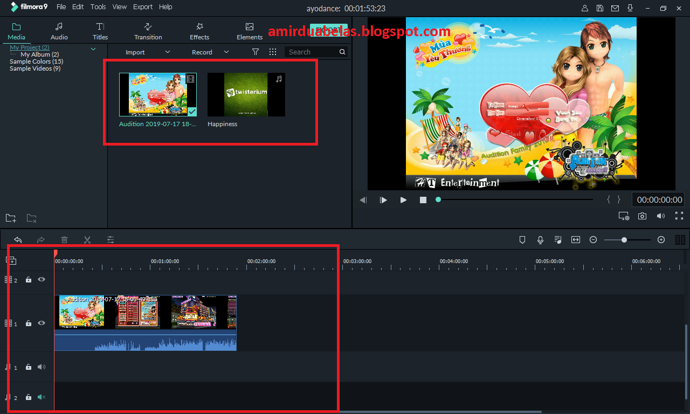This screenshot has width=690, height=414.
Task: Zoom in the timeline with plus icon
Action: pos(661,240)
